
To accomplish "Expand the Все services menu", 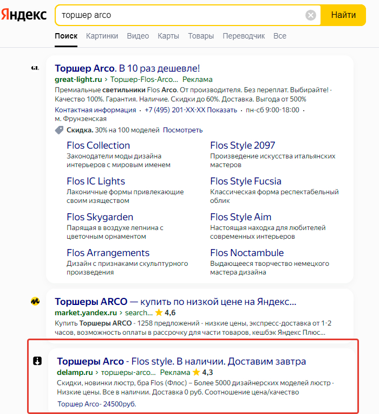I will (x=280, y=36).
